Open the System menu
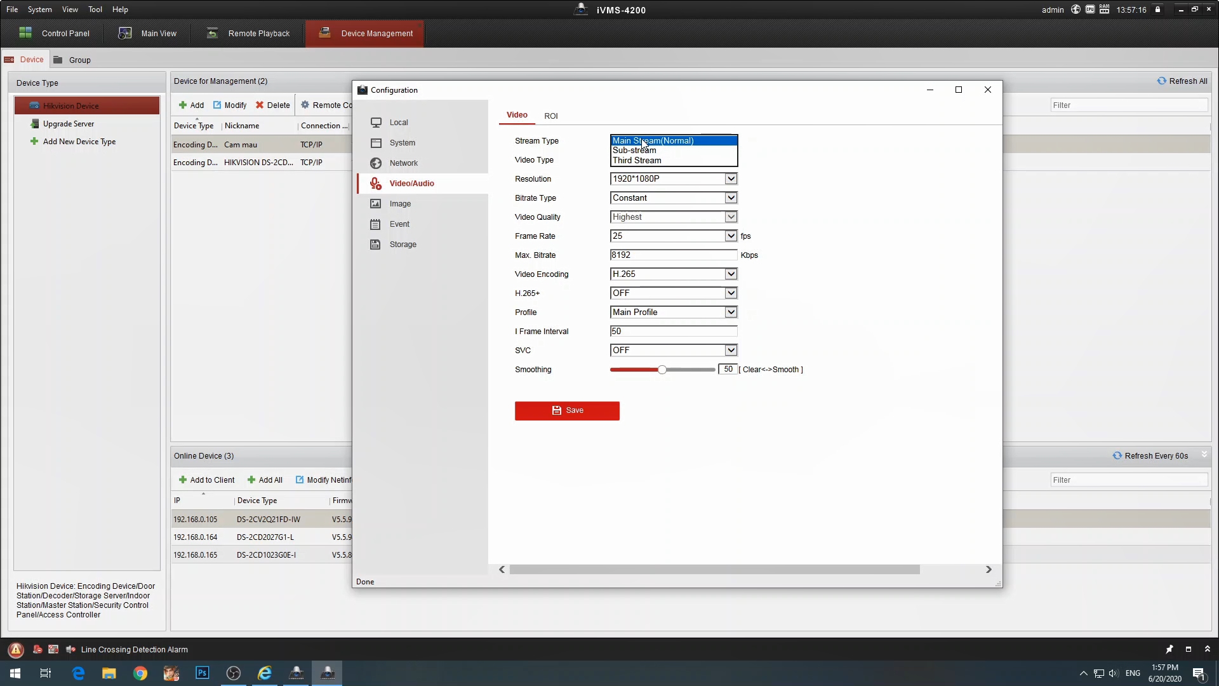Viewport: 1219px width, 686px height. pyautogui.click(x=39, y=10)
